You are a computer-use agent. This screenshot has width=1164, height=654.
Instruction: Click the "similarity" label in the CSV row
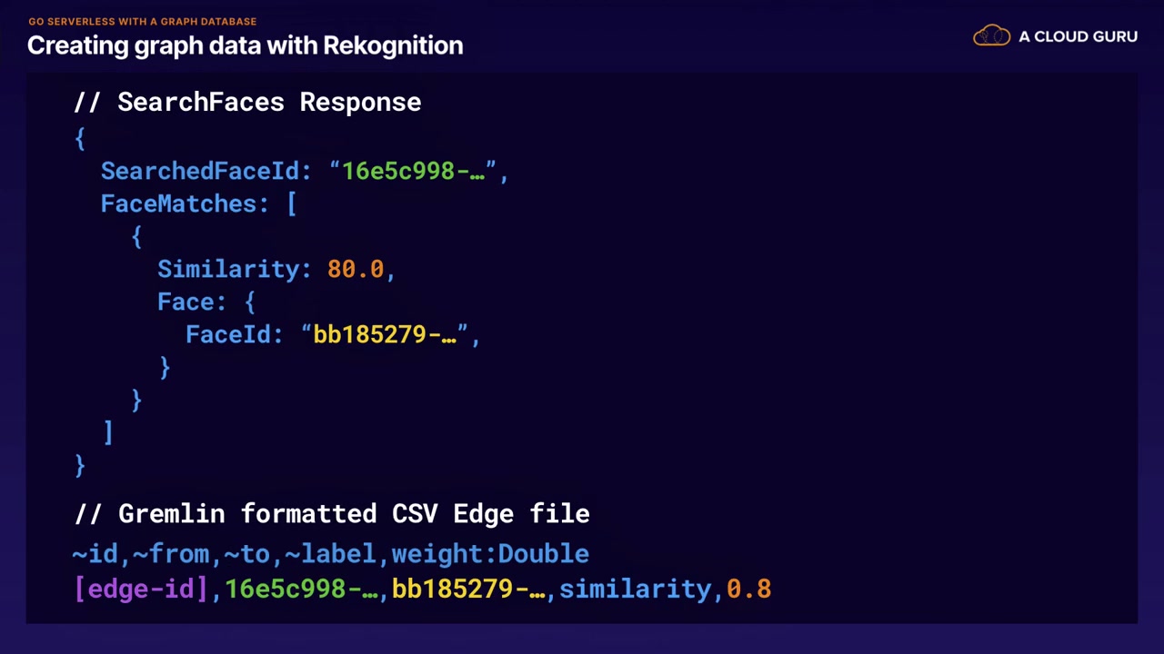click(635, 589)
